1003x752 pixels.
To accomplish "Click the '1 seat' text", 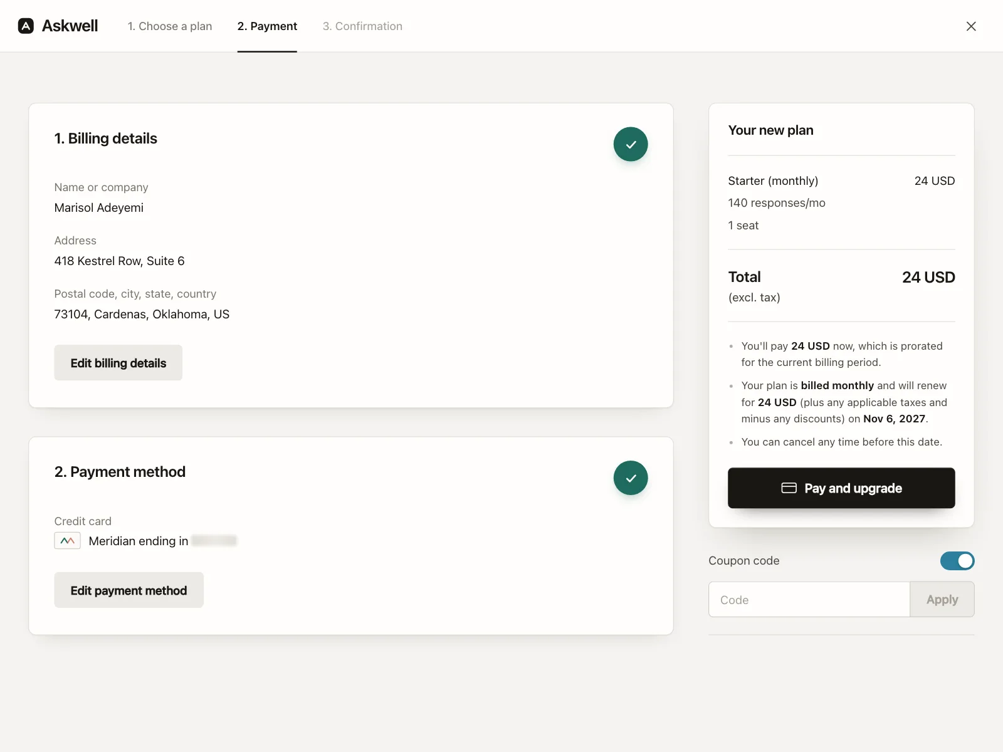I will pos(743,226).
